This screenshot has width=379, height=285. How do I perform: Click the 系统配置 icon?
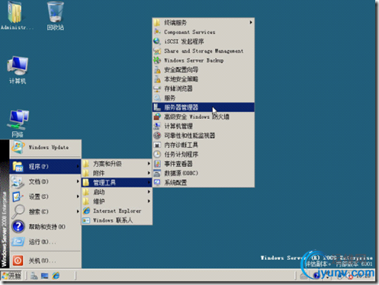tap(157, 182)
